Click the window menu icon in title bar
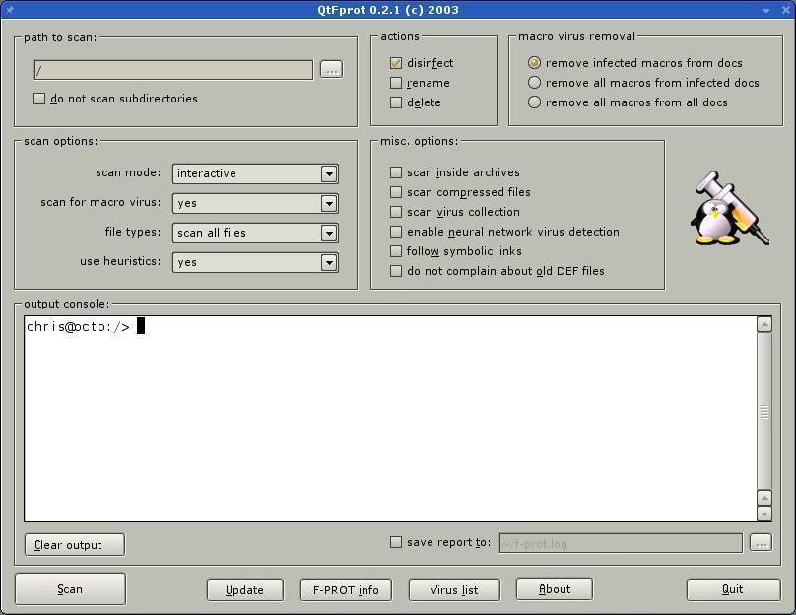This screenshot has height=615, width=796. (9, 9)
